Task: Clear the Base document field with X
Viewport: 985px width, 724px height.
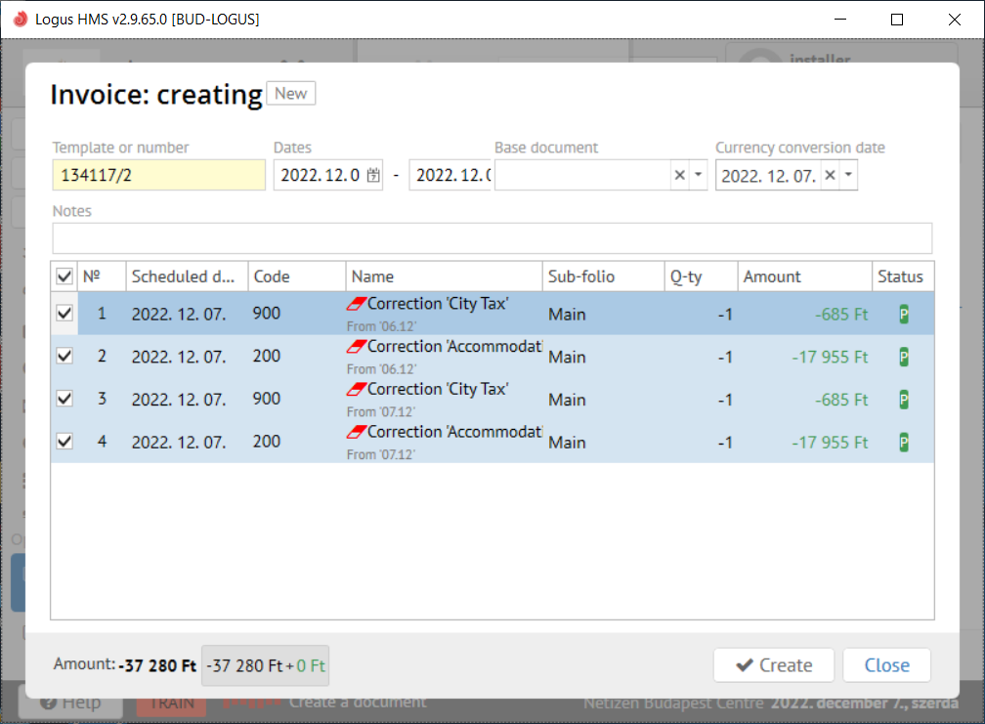Action: pyautogui.click(x=679, y=176)
